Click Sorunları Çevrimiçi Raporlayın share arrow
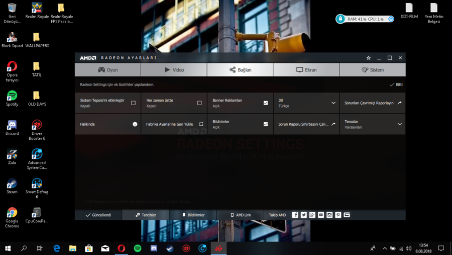Viewport: 452px width, 255px height. (x=400, y=103)
